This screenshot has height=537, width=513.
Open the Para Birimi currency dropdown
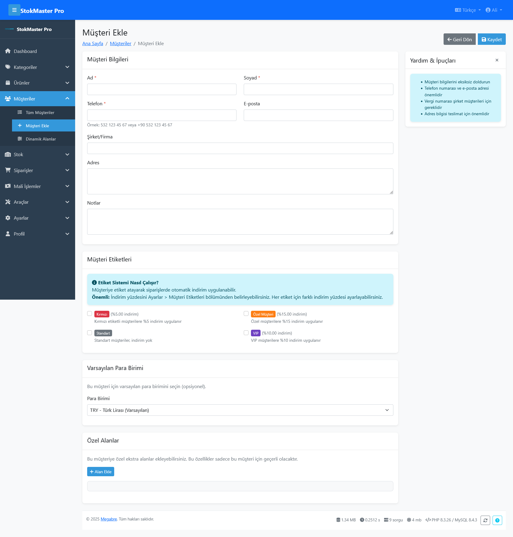coord(240,410)
